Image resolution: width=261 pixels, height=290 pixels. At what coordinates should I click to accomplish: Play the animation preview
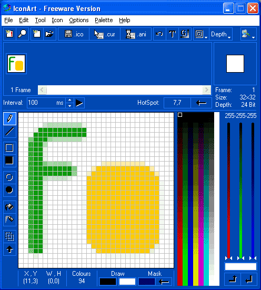pos(79,103)
